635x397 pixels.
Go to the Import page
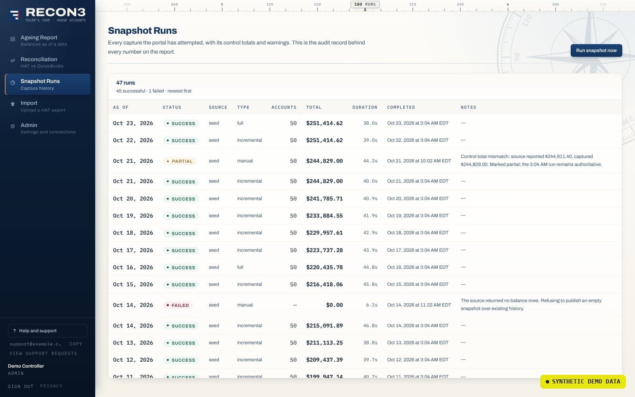[x=48, y=106]
